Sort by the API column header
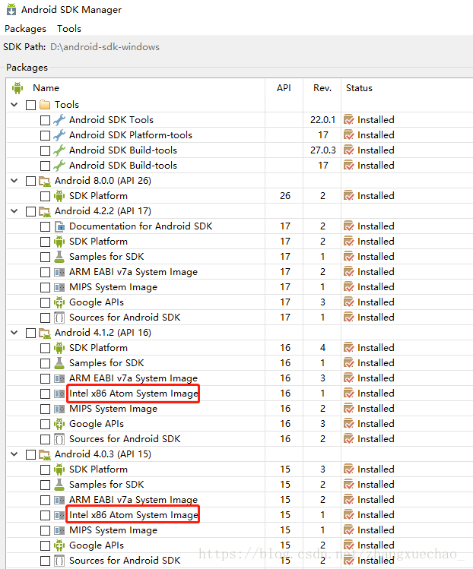Image resolution: width=473 pixels, height=569 pixels. point(284,88)
